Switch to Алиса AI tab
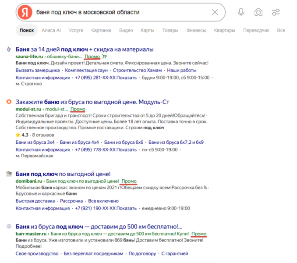The height and width of the screenshot is (263, 297). [x=51, y=30]
